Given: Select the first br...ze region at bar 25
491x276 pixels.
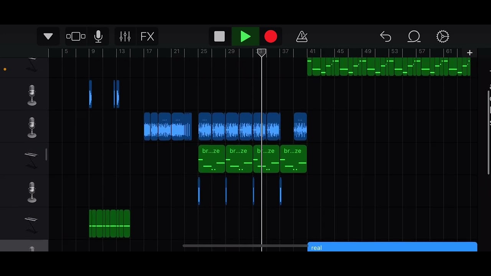Looking at the screenshot, I should pos(212,159).
